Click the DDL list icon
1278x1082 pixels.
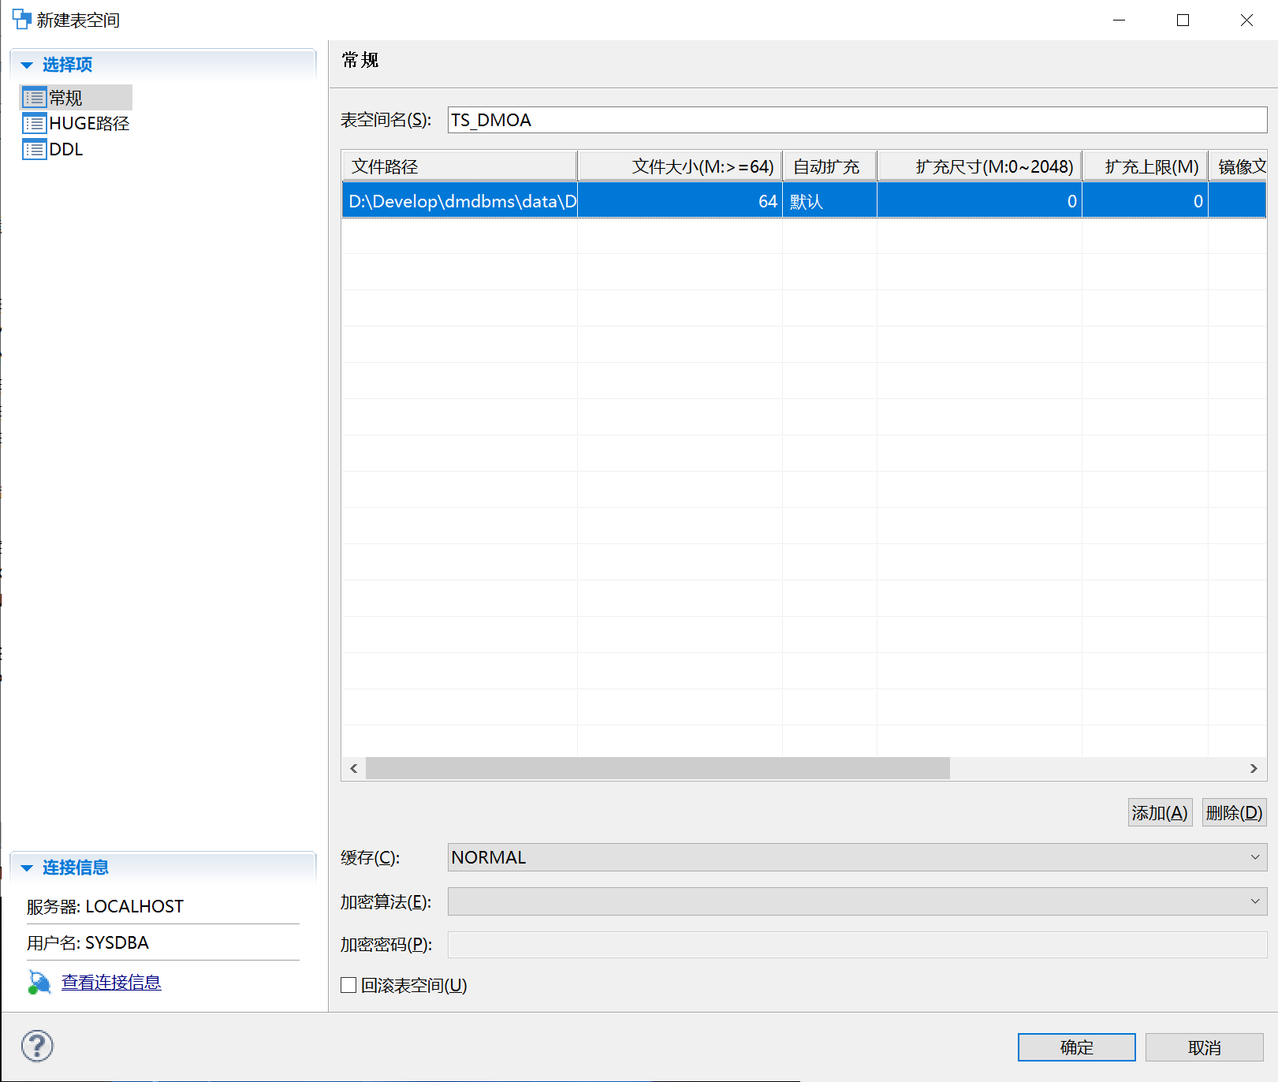click(x=34, y=150)
